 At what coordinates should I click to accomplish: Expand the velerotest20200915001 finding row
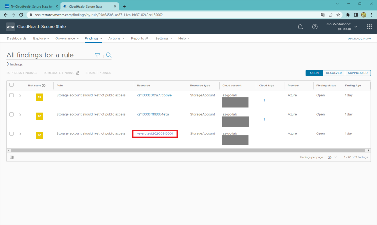(20, 134)
